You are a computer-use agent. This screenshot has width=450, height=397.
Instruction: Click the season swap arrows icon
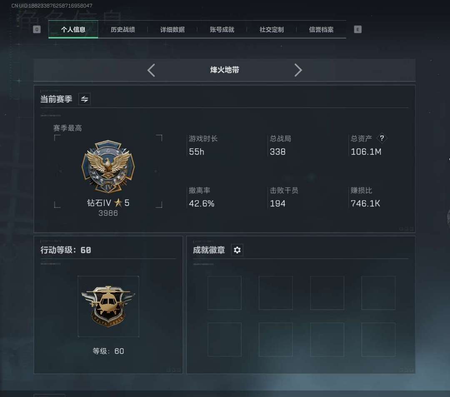coord(84,99)
